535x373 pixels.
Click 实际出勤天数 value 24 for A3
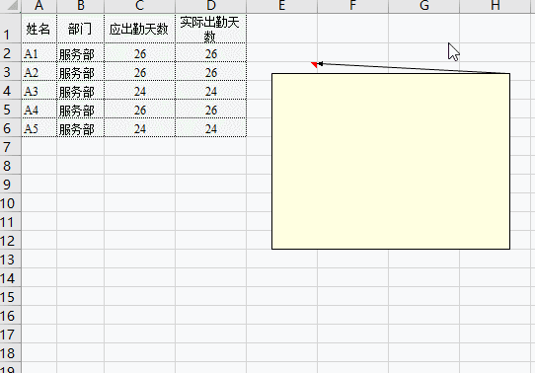point(211,90)
